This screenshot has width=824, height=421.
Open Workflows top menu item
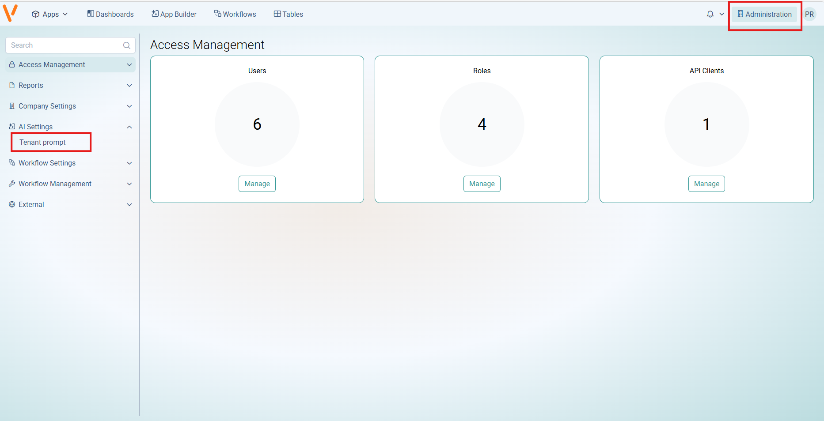pyautogui.click(x=235, y=14)
